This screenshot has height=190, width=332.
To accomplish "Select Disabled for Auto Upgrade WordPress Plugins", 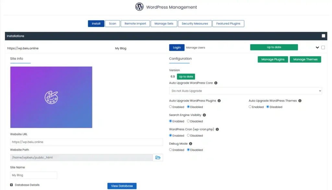I will click(x=188, y=107).
